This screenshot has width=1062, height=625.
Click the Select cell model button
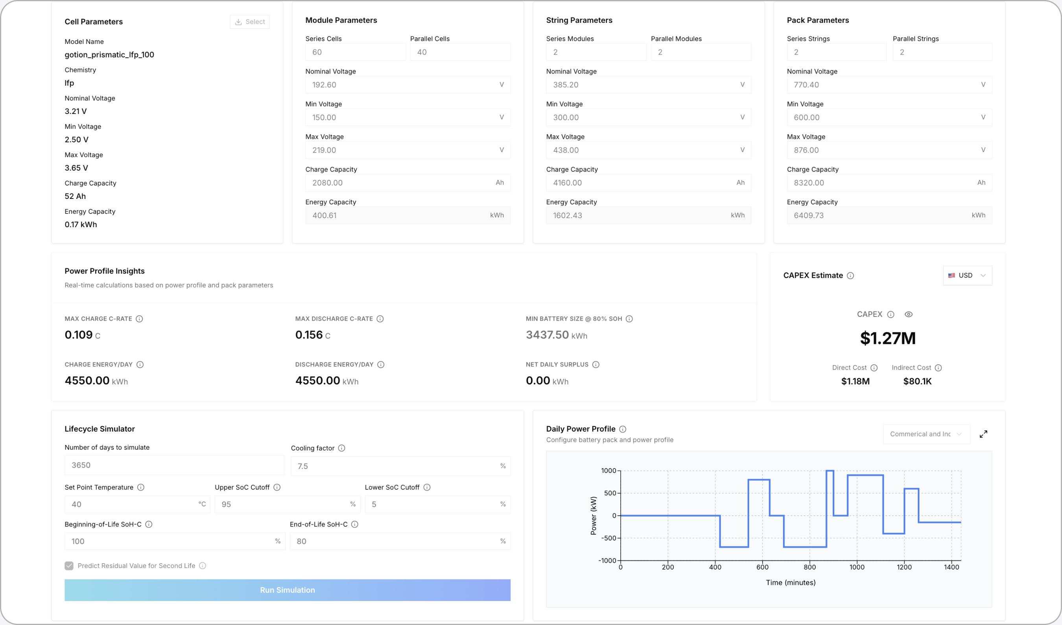(x=250, y=22)
